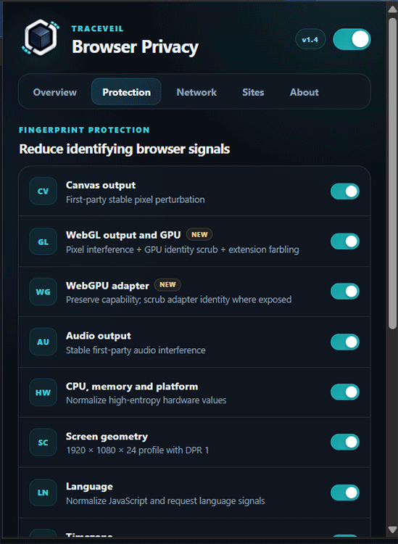Open the Overview tab
398x544 pixels.
(55, 92)
